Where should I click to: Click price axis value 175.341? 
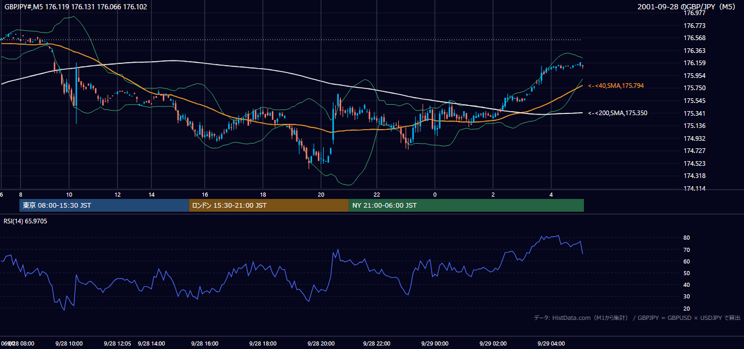pyautogui.click(x=695, y=113)
